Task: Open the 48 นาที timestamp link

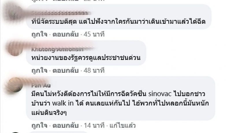Action: coord(94,70)
